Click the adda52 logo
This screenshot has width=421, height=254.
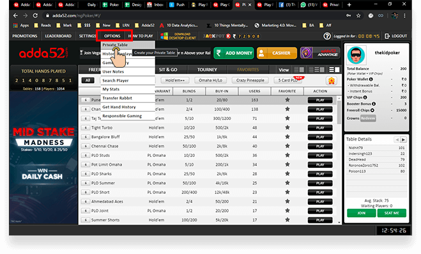click(43, 53)
